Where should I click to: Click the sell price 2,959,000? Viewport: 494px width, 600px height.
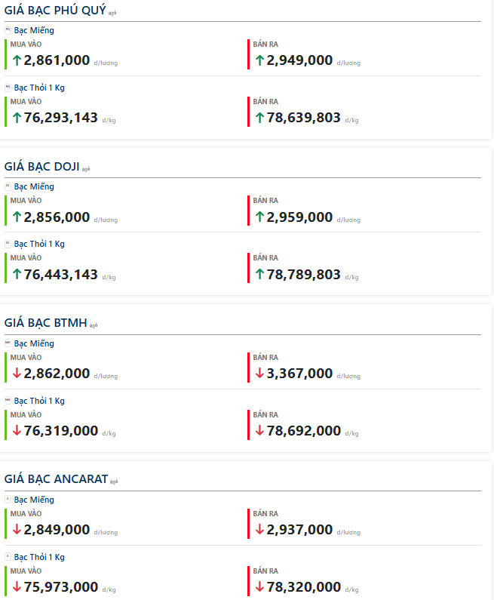pos(299,217)
